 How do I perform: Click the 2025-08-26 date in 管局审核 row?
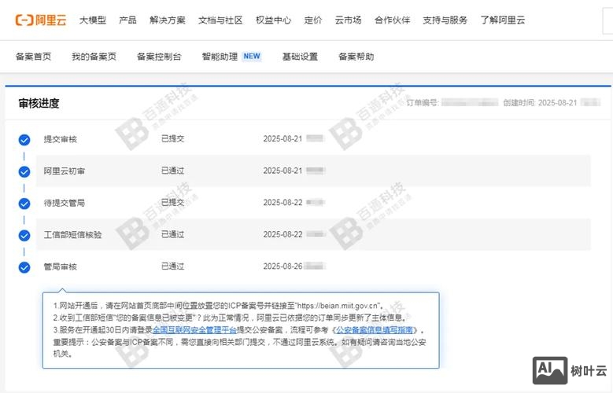click(x=282, y=266)
